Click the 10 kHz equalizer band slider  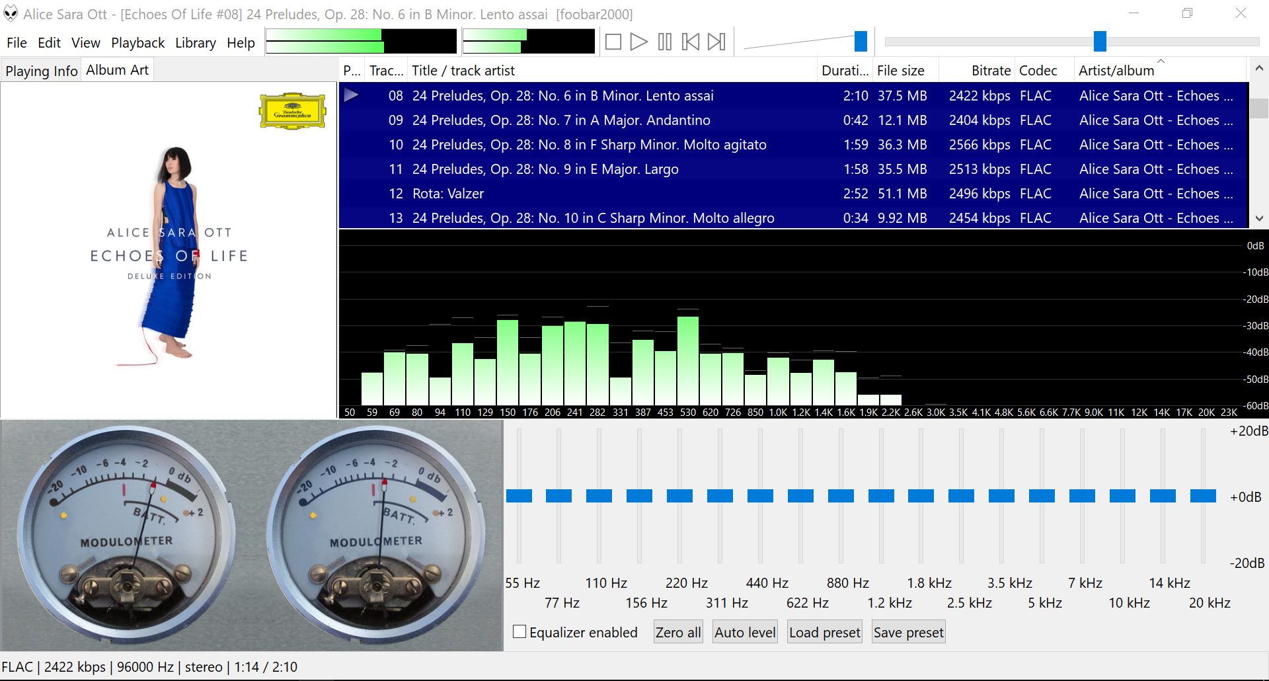pos(1123,496)
